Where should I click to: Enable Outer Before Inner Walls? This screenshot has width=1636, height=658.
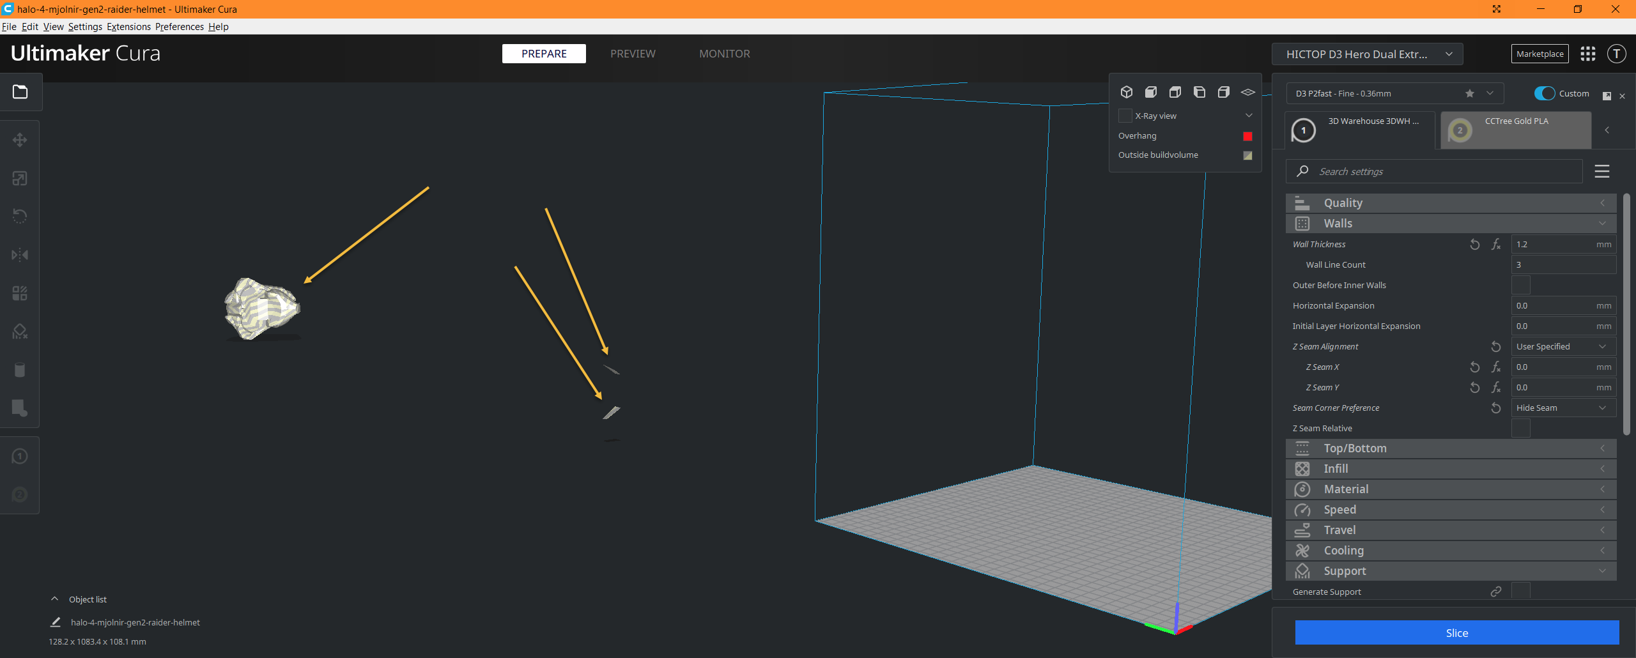(1521, 285)
